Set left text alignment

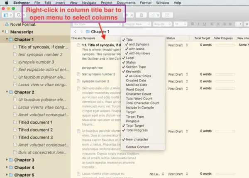[212, 24]
